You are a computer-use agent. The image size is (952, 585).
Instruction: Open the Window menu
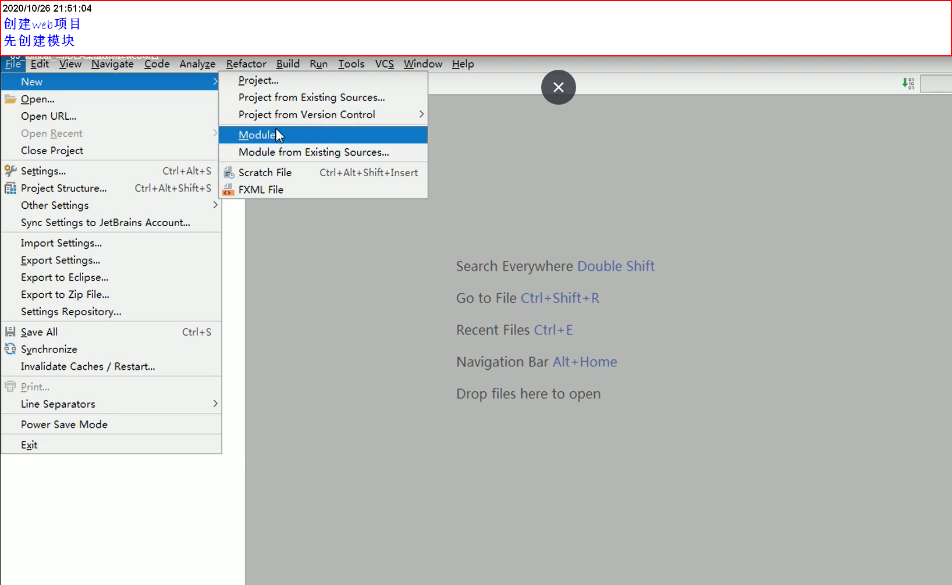pos(423,64)
